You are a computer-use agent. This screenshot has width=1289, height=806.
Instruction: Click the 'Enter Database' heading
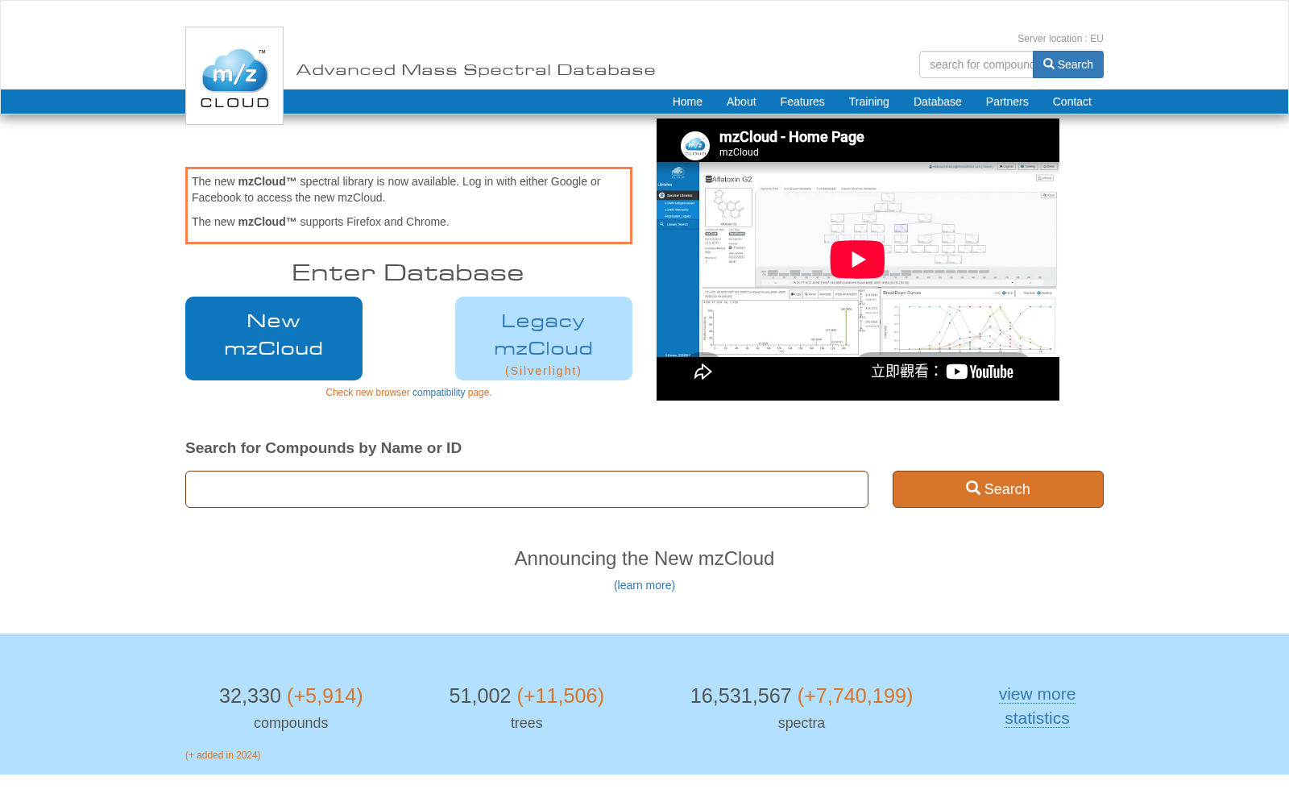point(408,272)
